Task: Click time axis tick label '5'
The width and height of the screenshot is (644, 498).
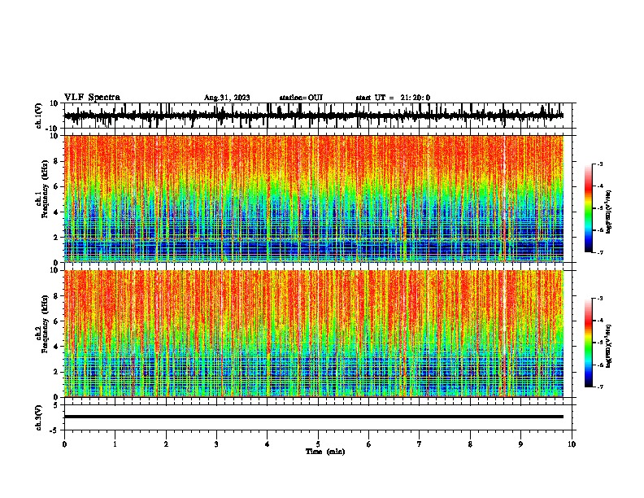Action: (x=318, y=444)
